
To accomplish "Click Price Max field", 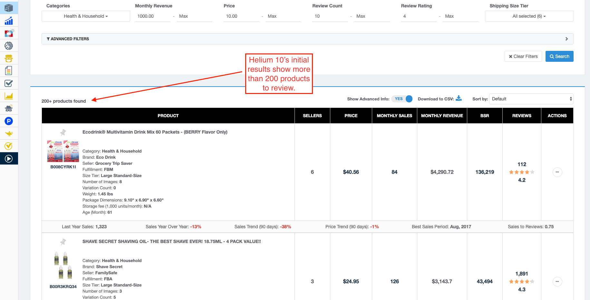I will [283, 16].
